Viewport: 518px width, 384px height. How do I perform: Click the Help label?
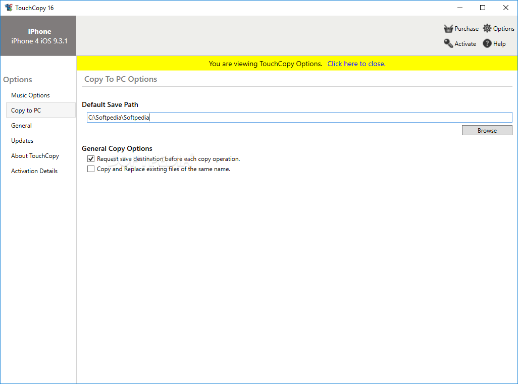(499, 43)
